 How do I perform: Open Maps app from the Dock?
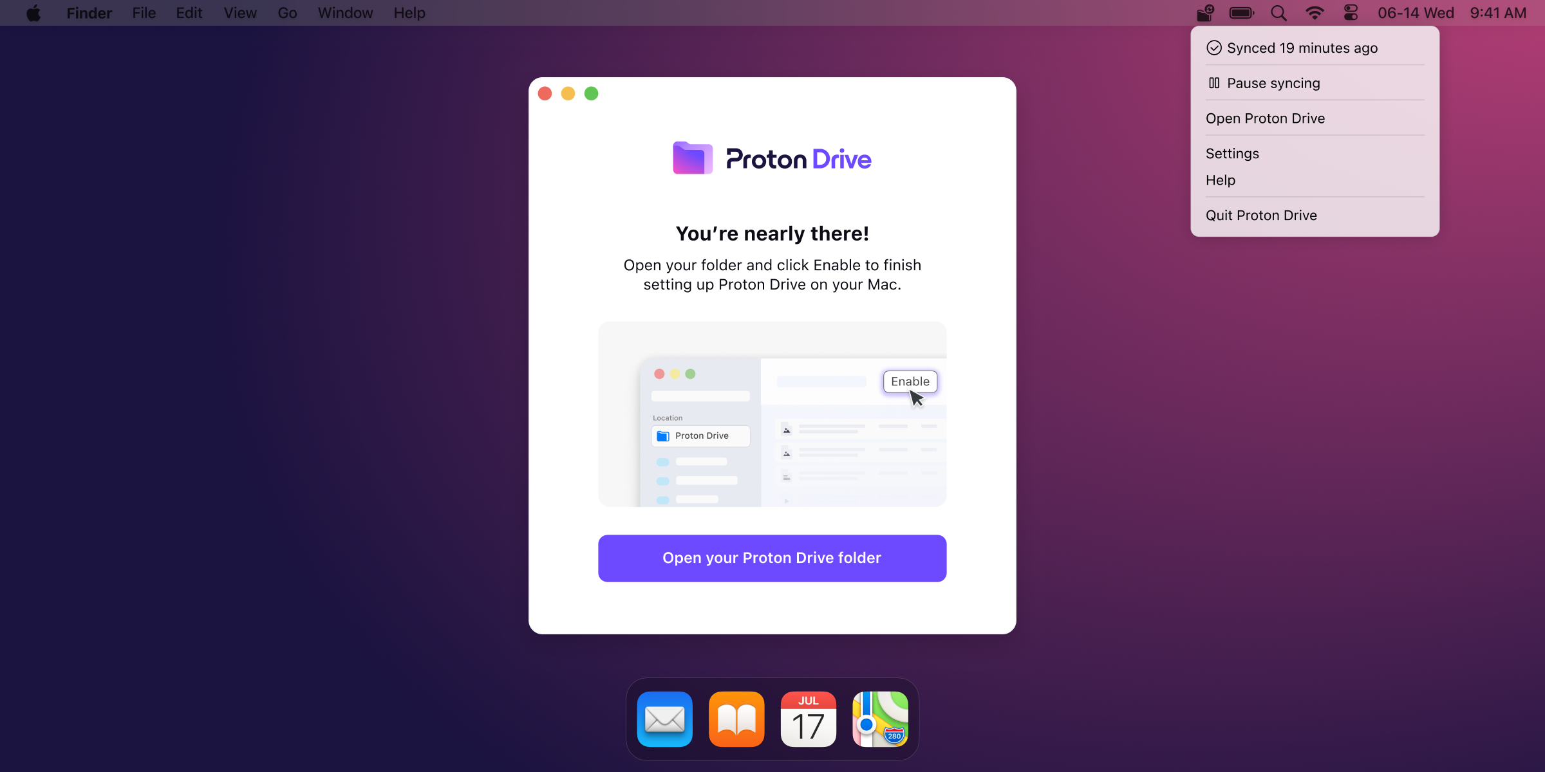pyautogui.click(x=880, y=718)
